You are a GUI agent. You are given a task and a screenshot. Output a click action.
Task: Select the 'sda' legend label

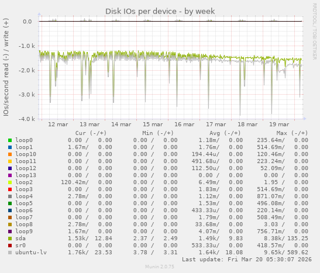click(20, 238)
